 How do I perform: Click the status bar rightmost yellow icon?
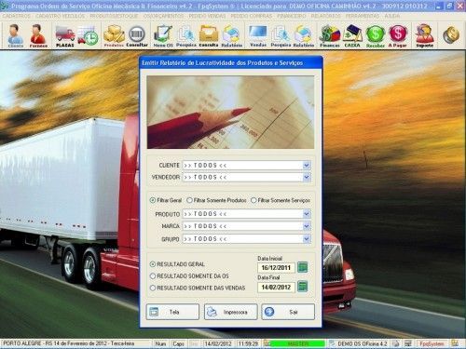[x=455, y=343]
